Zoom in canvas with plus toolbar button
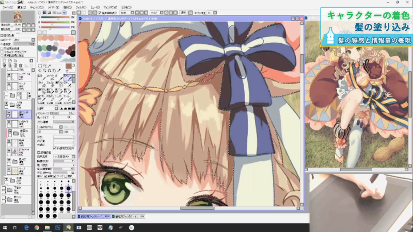Image resolution: width=413 pixels, height=232 pixels. (141, 12)
